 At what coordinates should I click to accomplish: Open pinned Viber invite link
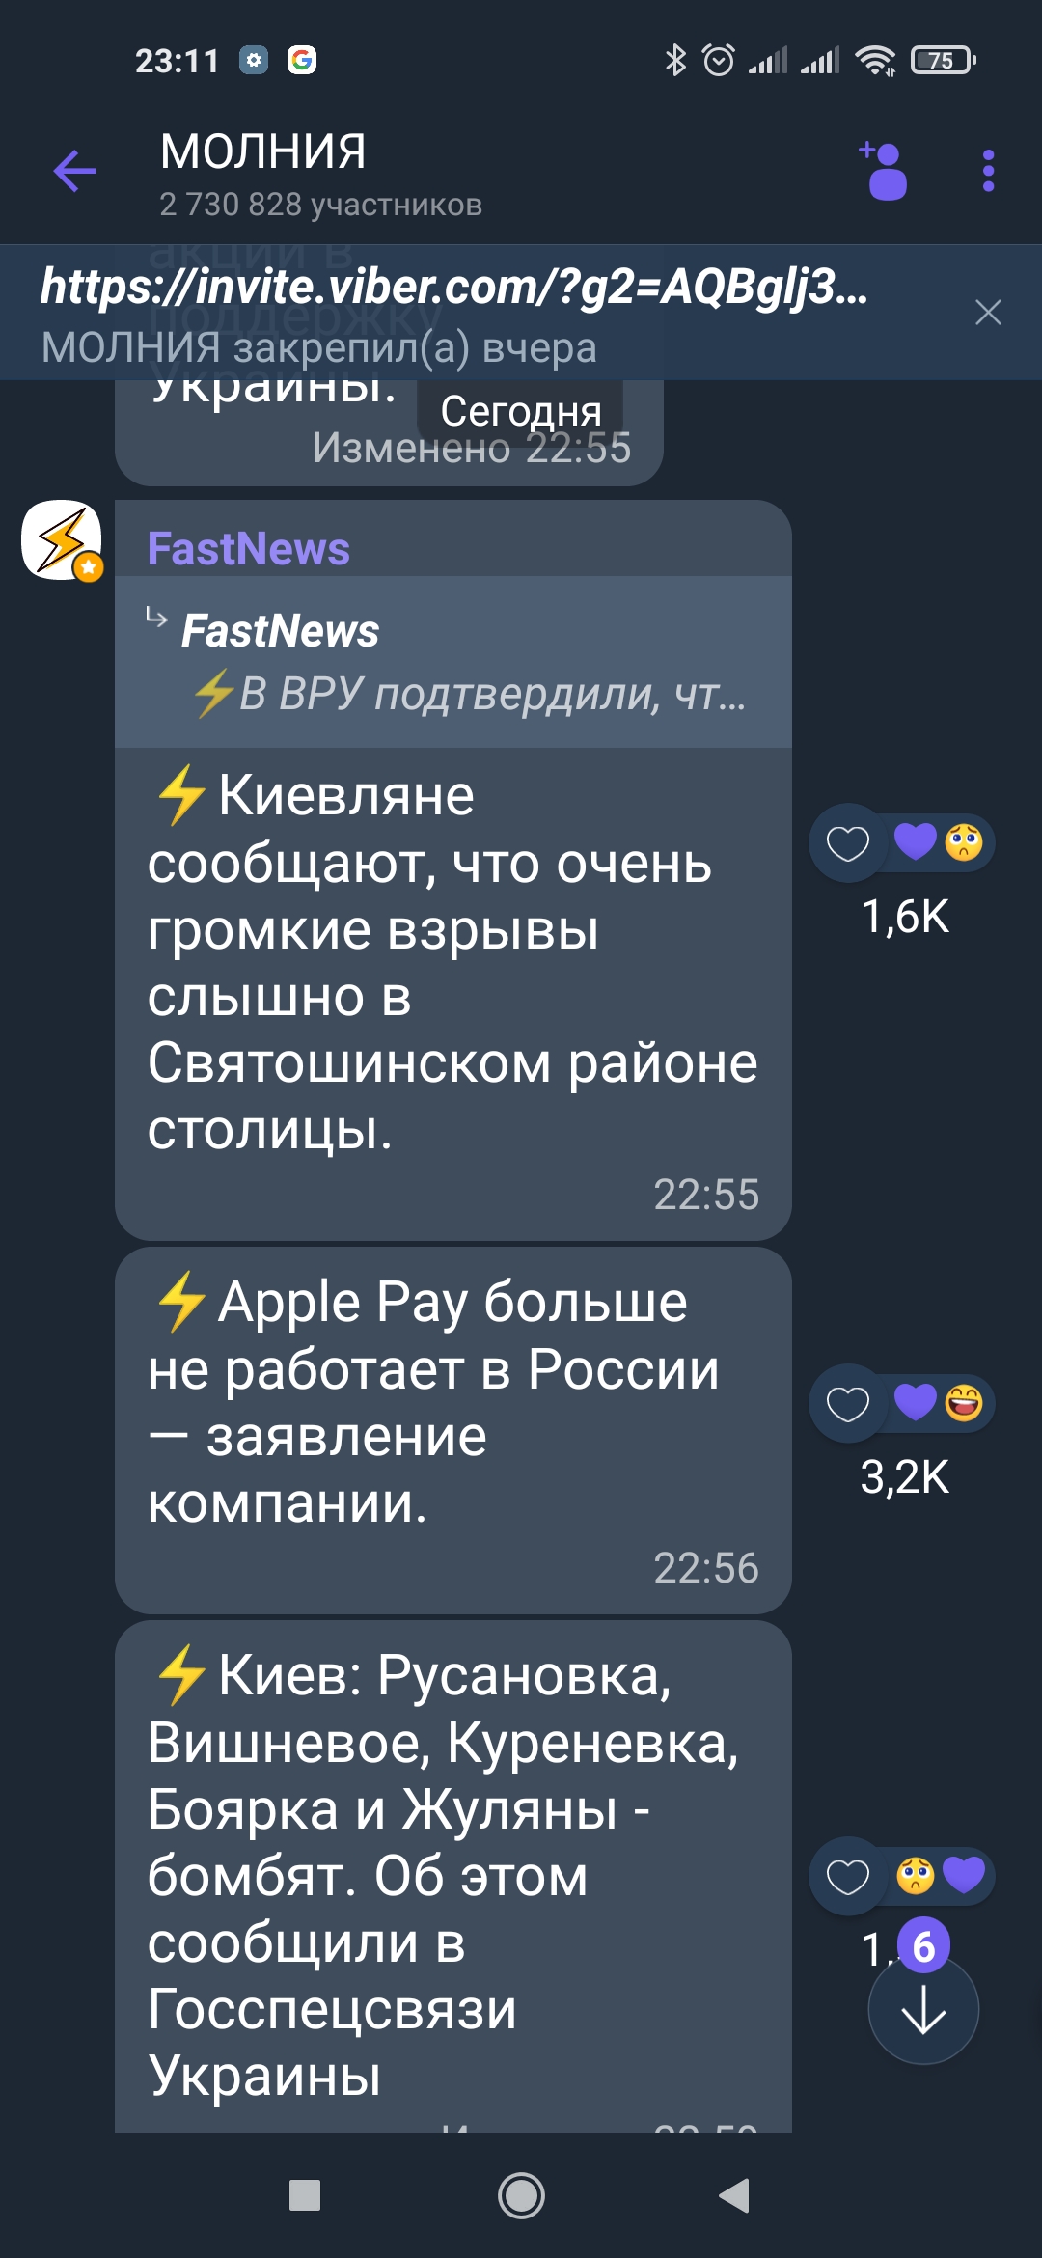point(453,287)
